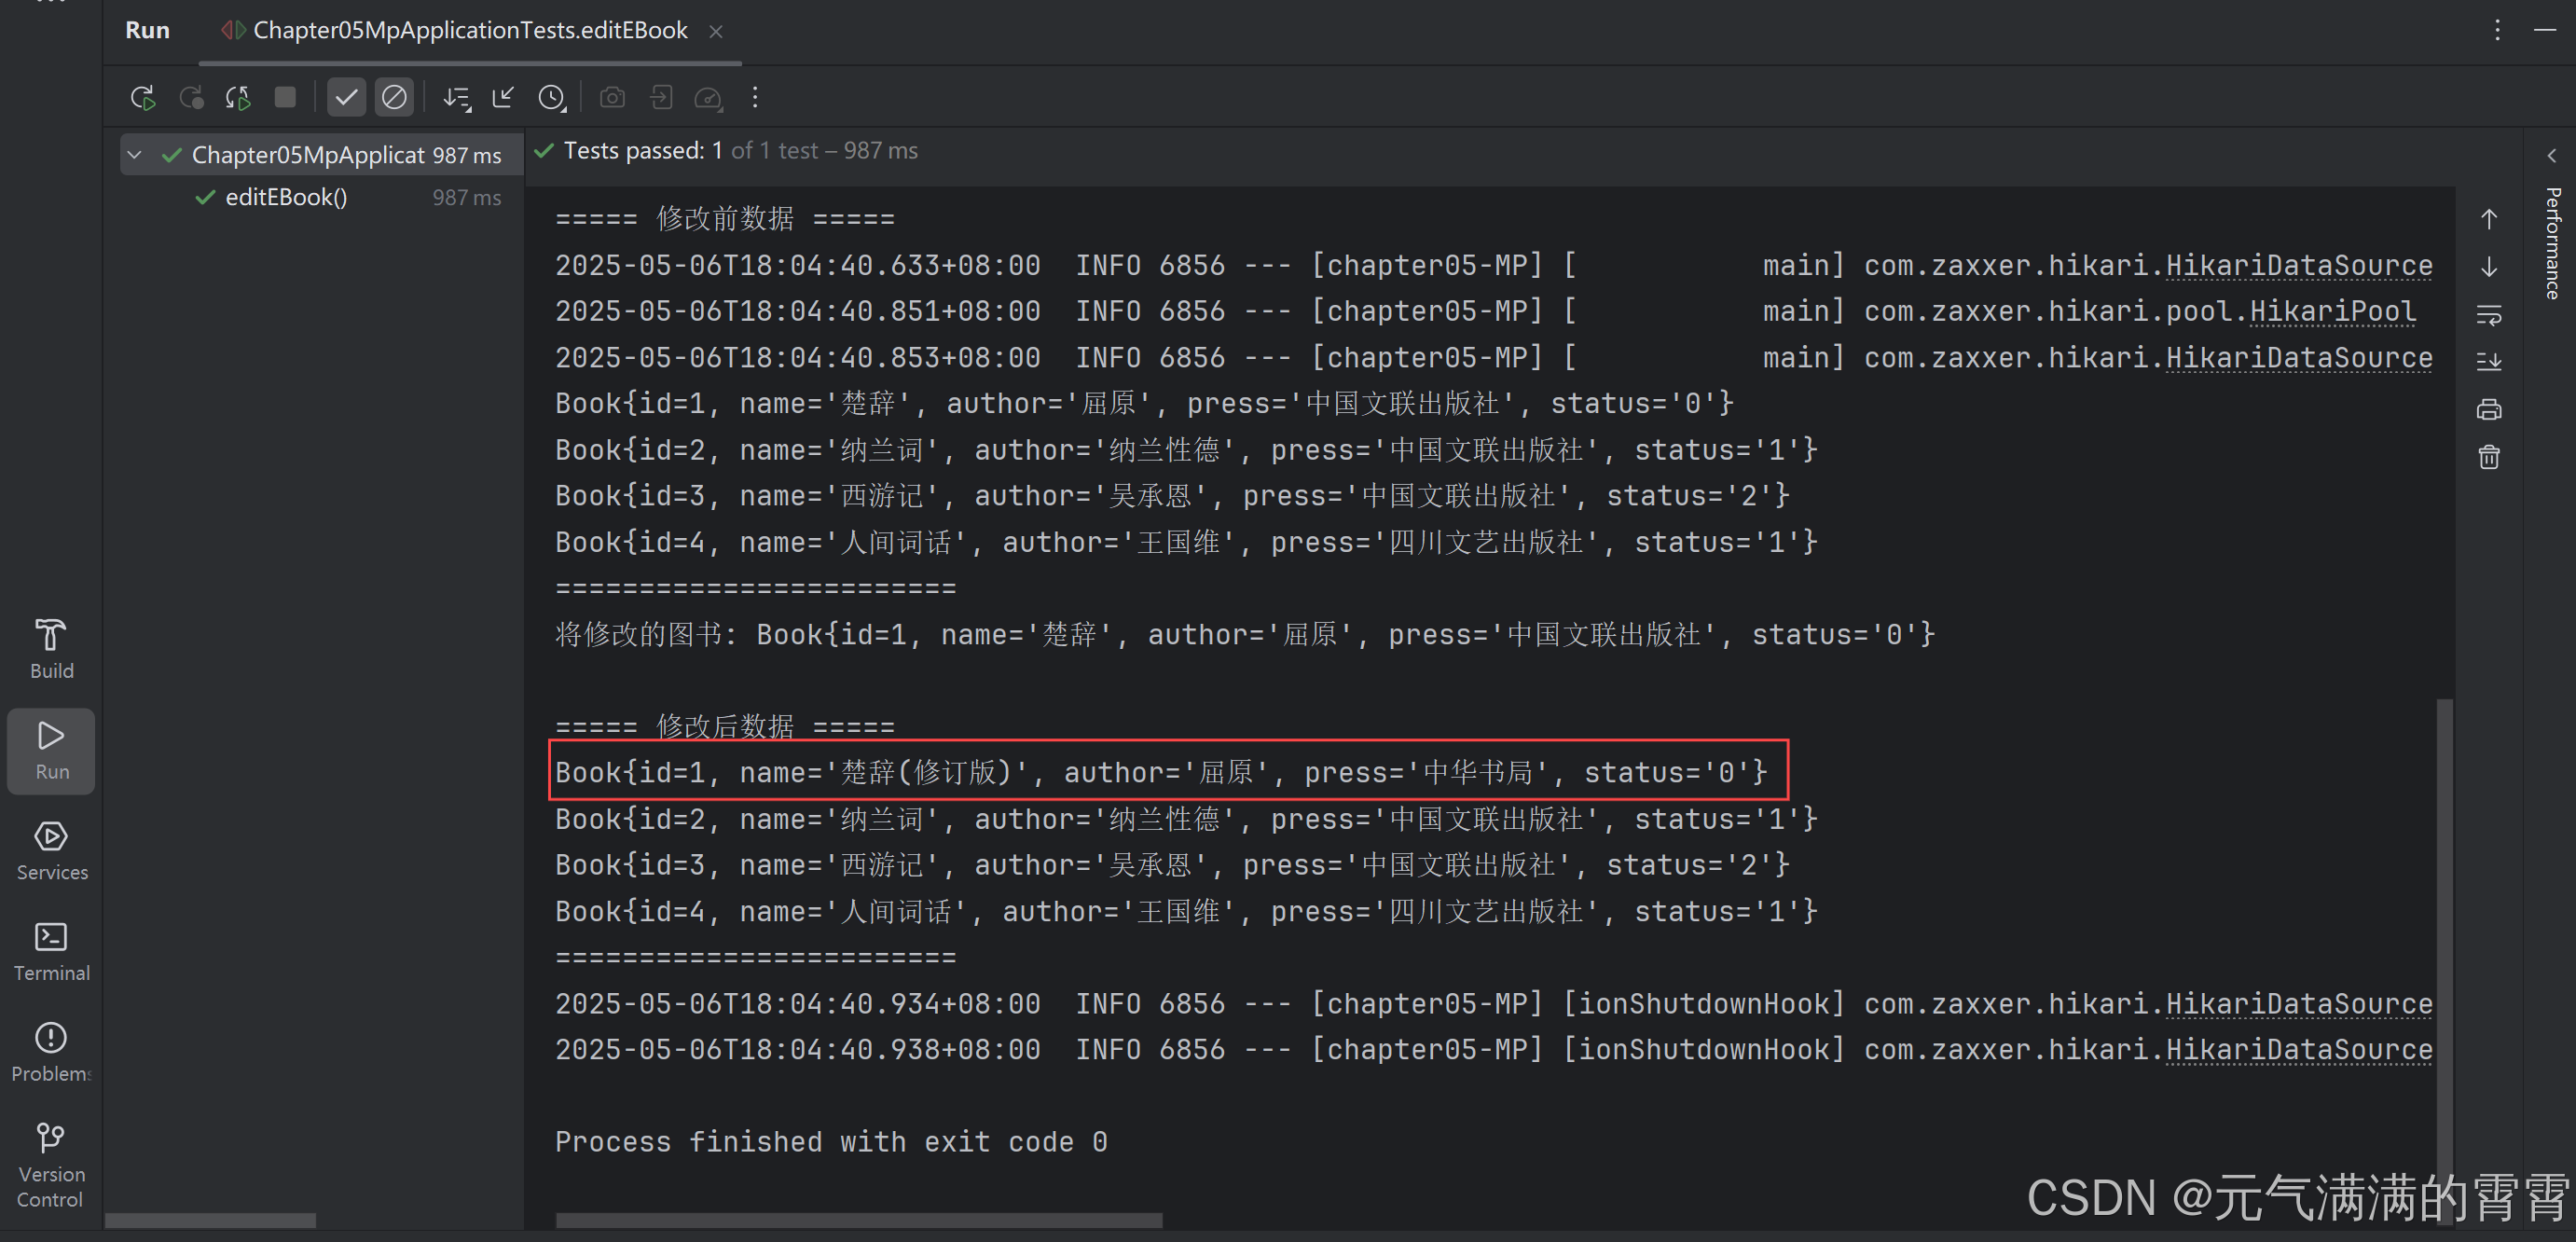
Task: Expand the Performance side panel chevron
Action: click(x=2551, y=156)
